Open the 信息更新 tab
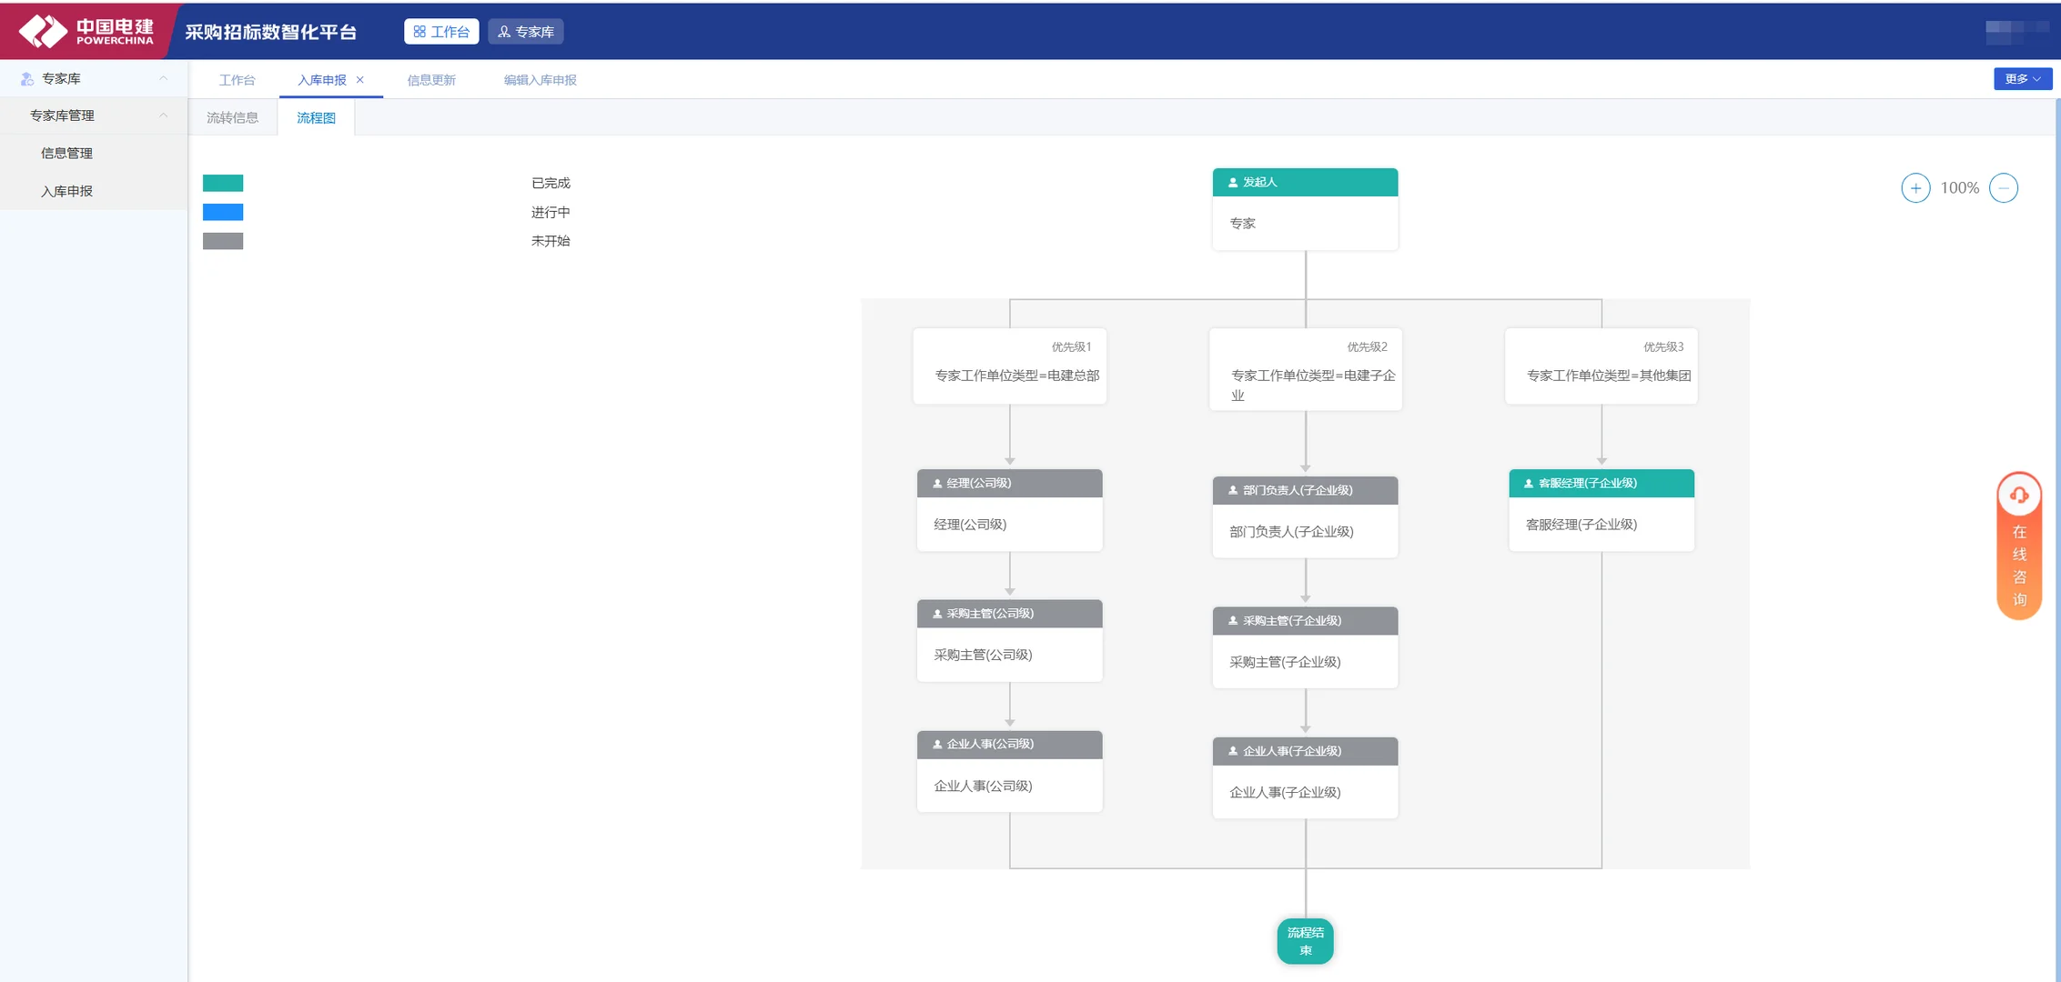The width and height of the screenshot is (2061, 982). pyautogui.click(x=431, y=80)
